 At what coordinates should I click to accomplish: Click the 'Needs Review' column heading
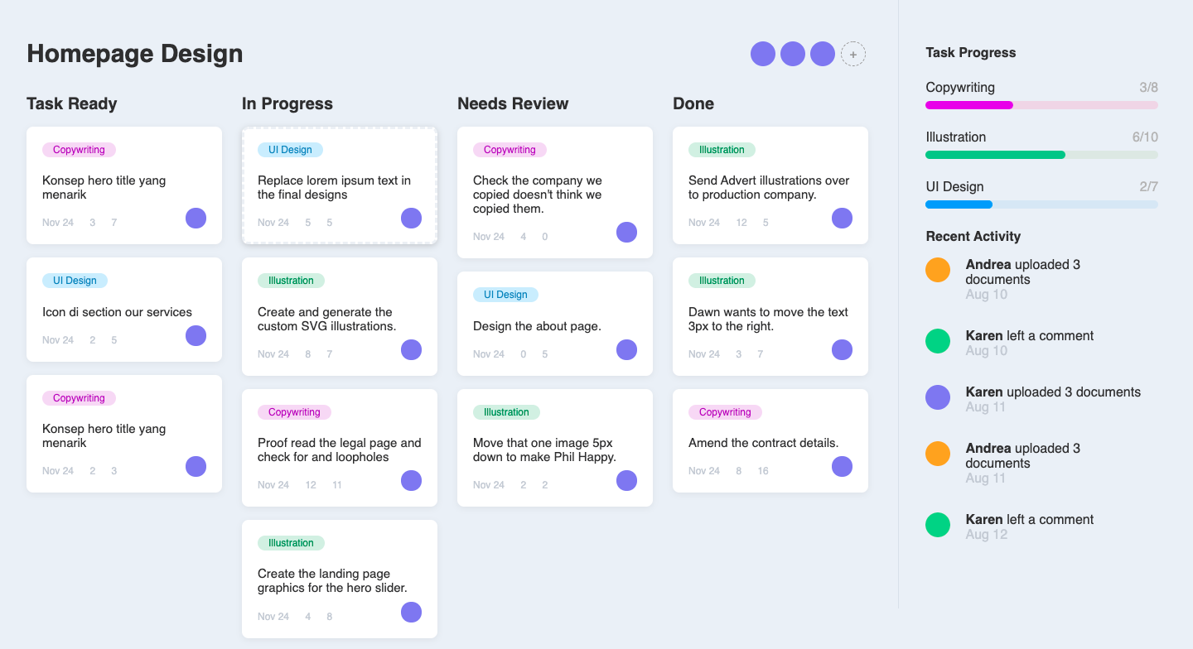[x=513, y=103]
